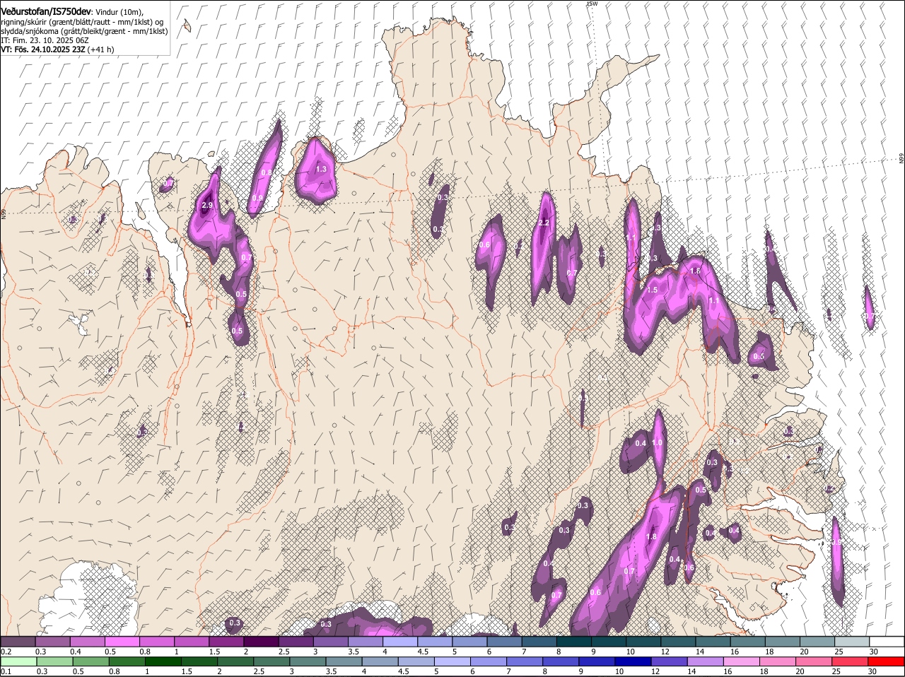Screen dimensions: 905x677
Task: Pick the purple-scale swatch labeled 0.2
Action: tap(18, 642)
